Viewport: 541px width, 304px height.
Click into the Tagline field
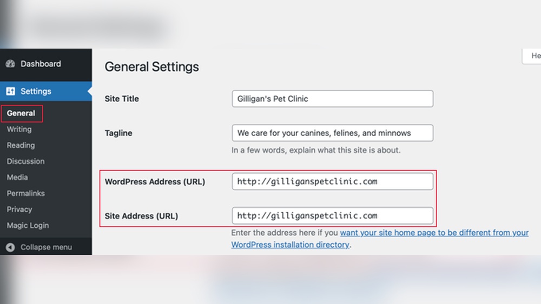coord(333,133)
